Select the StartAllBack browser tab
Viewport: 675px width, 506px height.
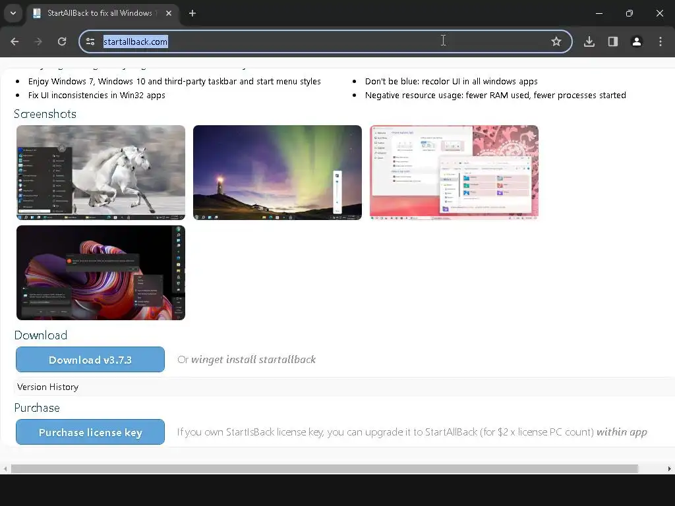click(x=103, y=13)
